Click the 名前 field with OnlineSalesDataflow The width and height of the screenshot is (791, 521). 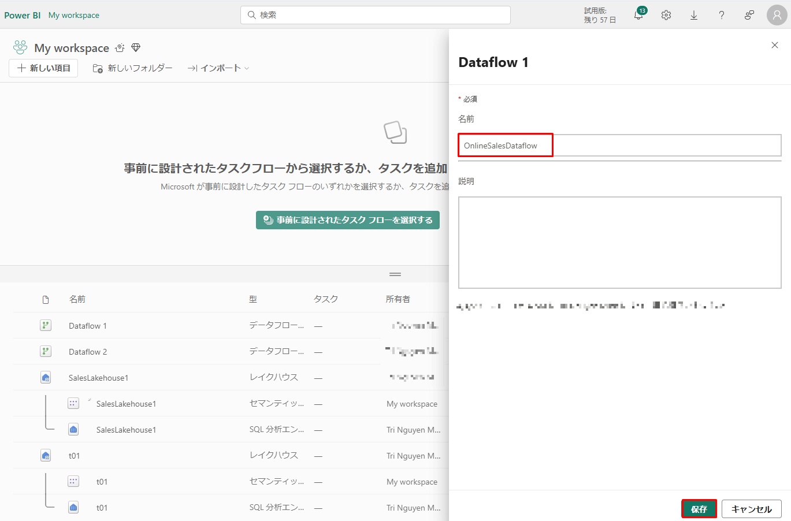(619, 146)
